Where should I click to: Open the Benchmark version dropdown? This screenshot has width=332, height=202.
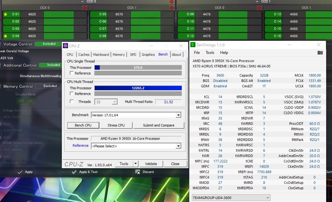(178, 115)
